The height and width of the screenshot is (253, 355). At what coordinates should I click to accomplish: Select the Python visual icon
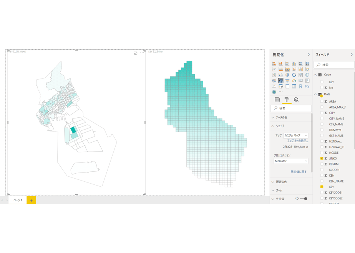(x=307, y=86)
